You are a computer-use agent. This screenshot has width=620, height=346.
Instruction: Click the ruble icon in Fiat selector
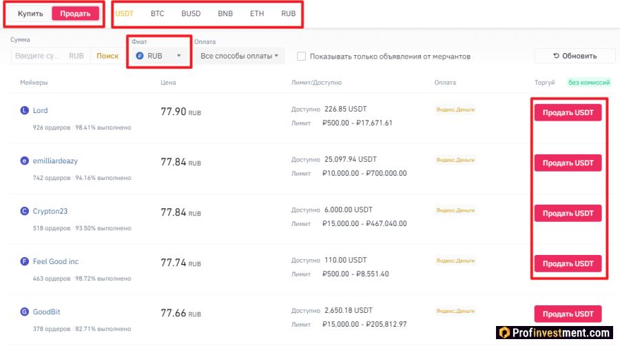point(140,56)
